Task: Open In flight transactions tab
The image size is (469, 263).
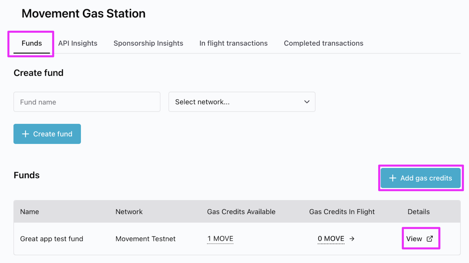Action: pyautogui.click(x=233, y=43)
